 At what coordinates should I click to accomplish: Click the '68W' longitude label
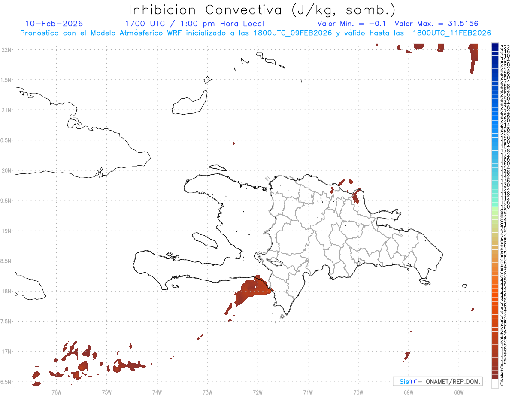(459, 392)
